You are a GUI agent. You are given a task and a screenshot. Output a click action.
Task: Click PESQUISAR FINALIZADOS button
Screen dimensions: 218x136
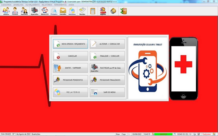(x=107, y=80)
